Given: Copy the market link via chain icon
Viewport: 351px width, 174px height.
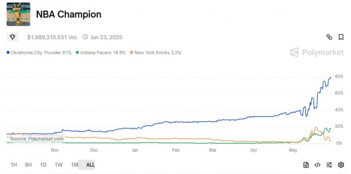Looking at the screenshot, I should click(329, 37).
